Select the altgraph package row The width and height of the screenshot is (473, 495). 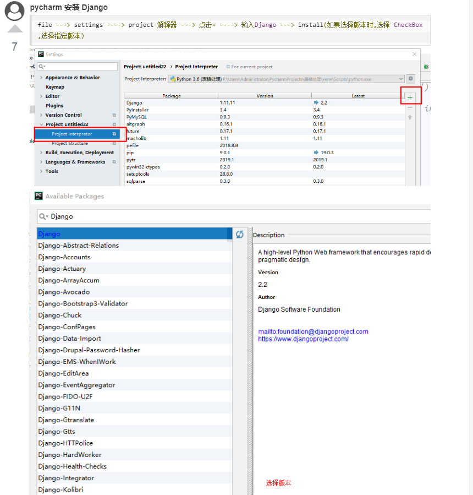pos(265,124)
